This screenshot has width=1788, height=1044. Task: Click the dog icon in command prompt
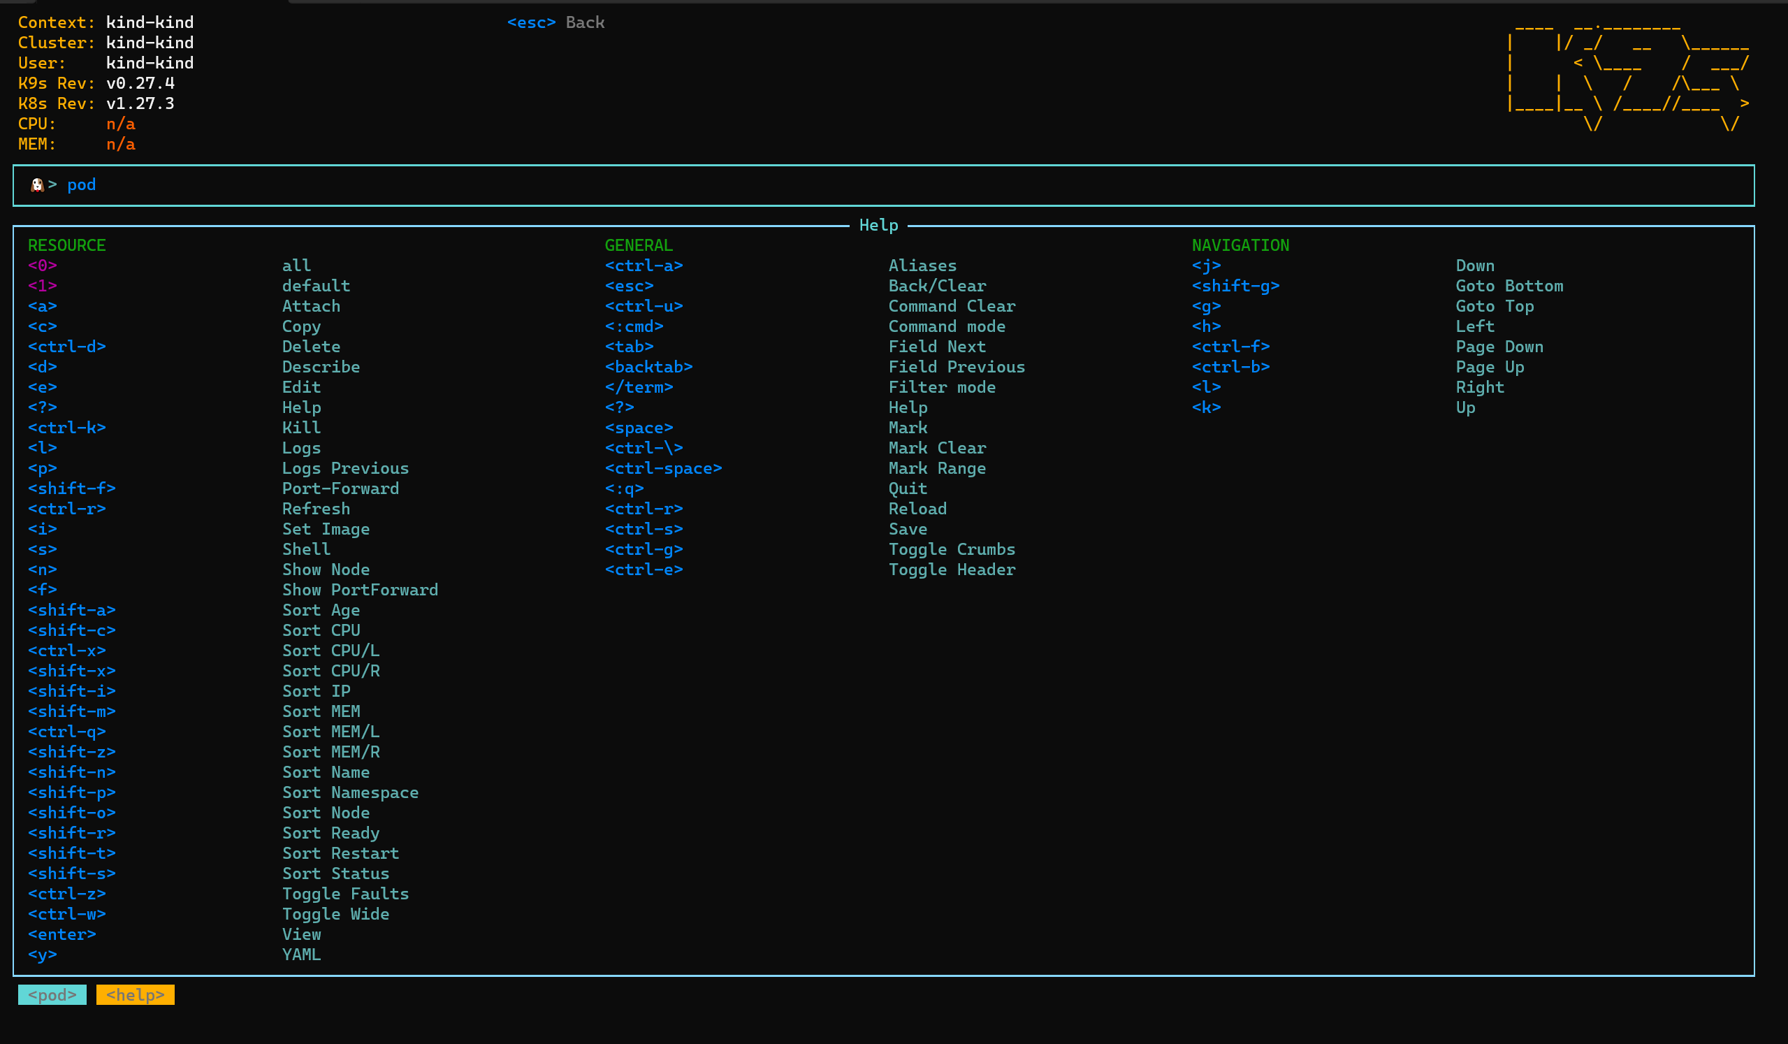tap(37, 185)
